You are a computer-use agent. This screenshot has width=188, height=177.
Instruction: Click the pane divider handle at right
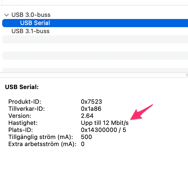pos(187,75)
